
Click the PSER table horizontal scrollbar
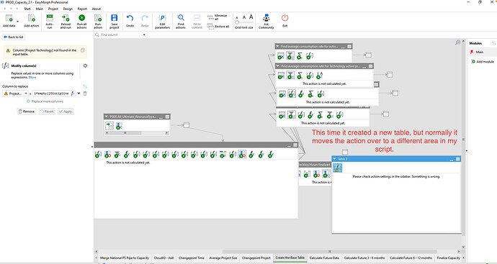point(125,133)
